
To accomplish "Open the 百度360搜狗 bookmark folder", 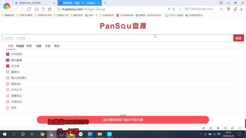I will point(24,15).
